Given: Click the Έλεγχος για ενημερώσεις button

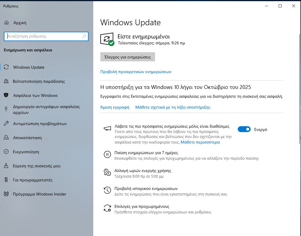Looking at the screenshot, I should tap(127, 57).
